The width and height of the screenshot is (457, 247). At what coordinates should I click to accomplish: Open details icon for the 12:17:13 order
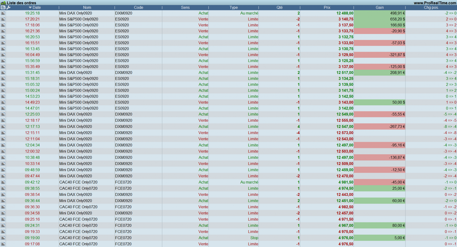[3, 127]
